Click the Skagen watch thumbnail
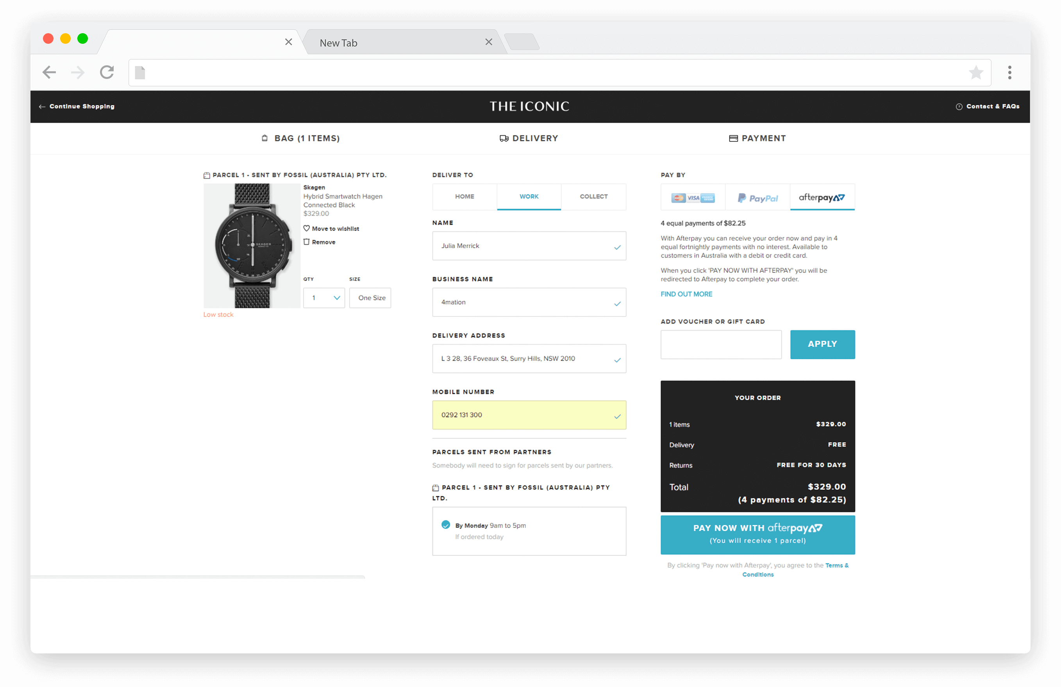Screen dimensions: 1061x687 252,246
